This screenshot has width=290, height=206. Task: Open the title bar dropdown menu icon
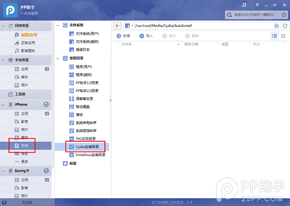[257, 5]
